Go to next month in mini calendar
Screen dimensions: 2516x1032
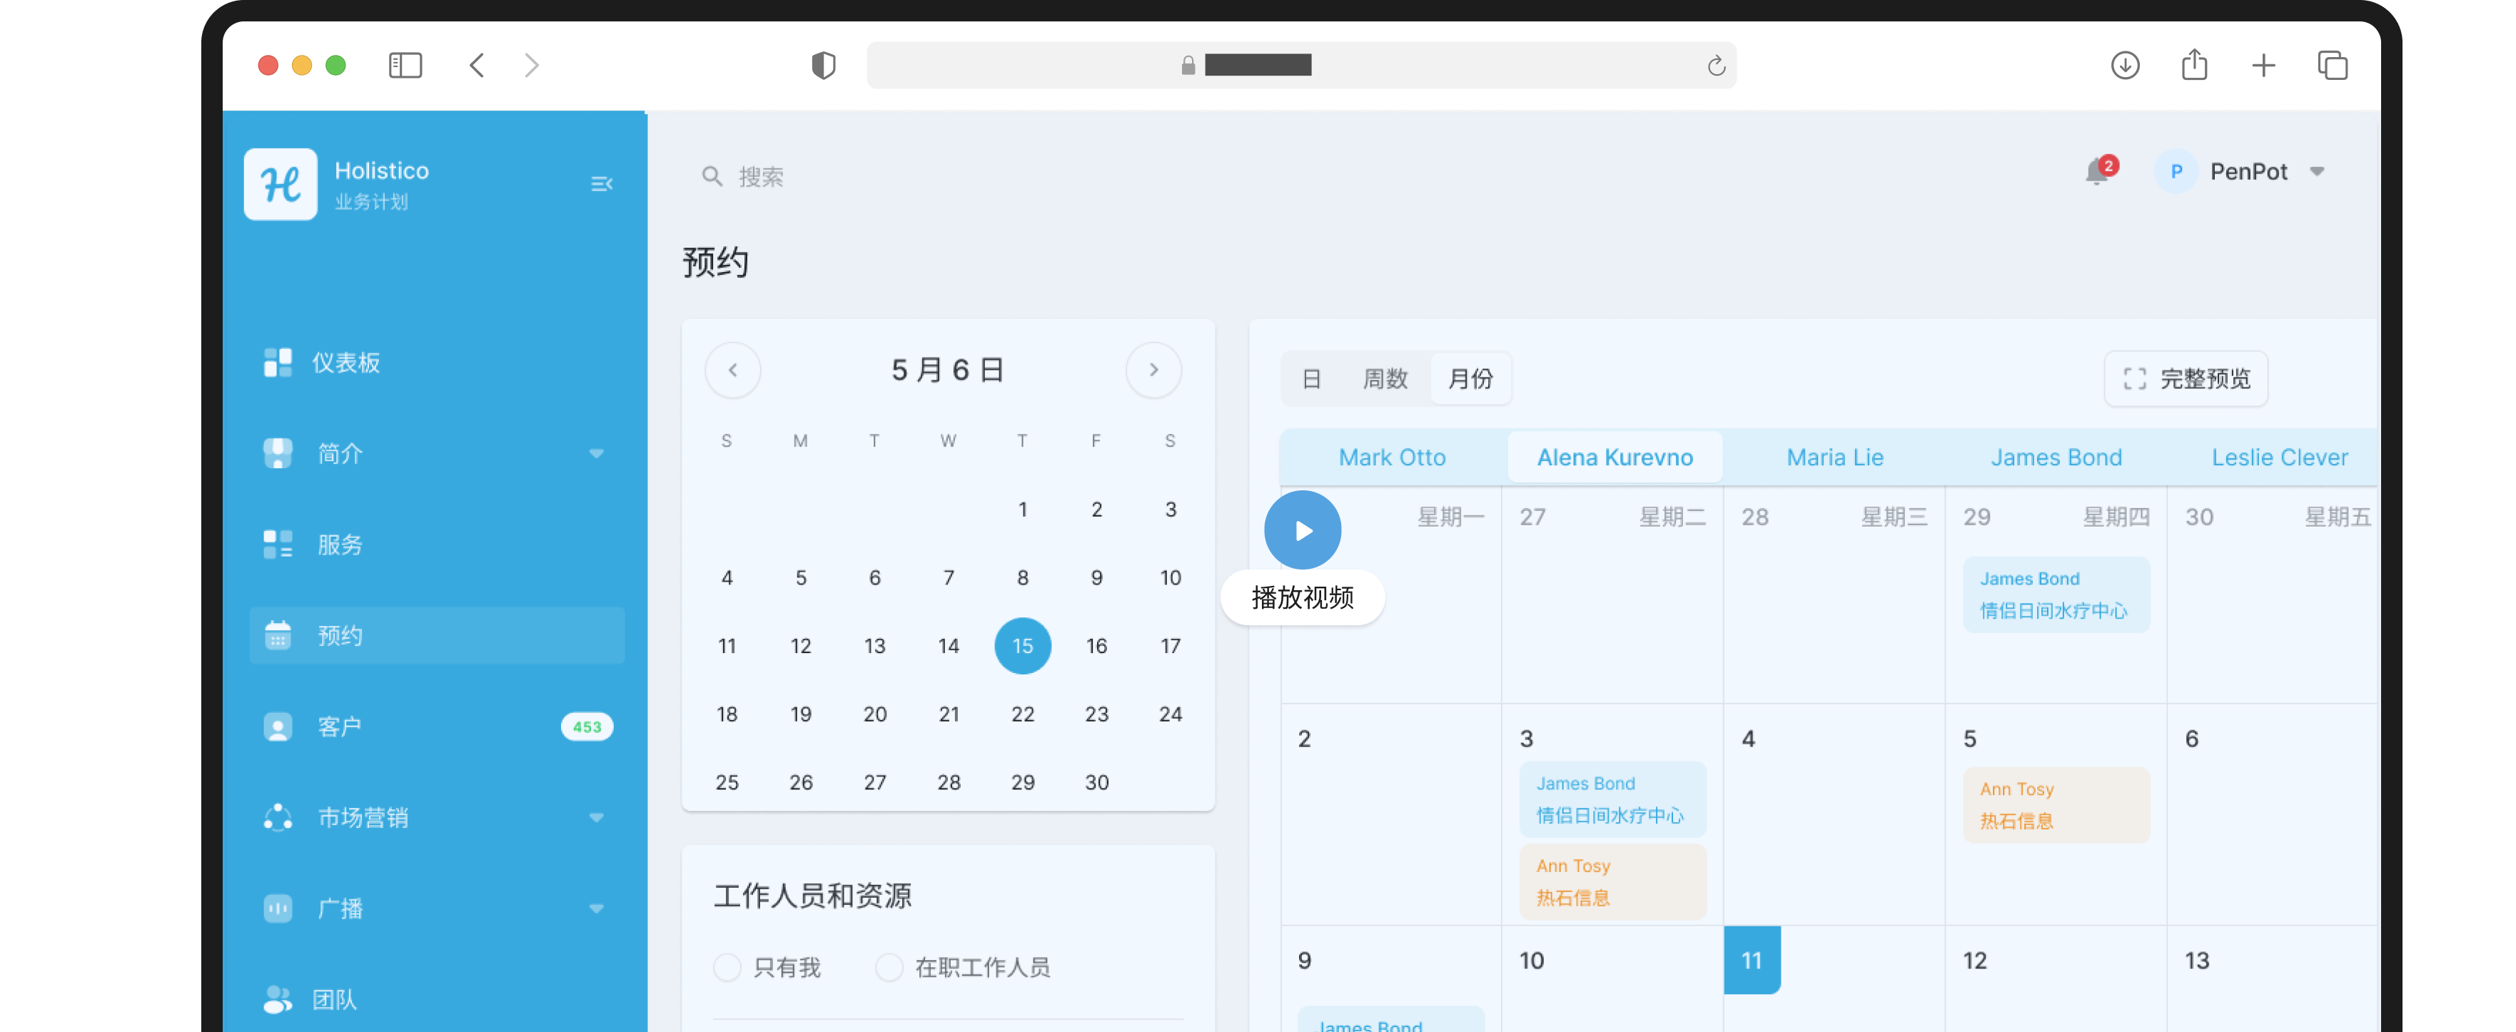[1153, 370]
